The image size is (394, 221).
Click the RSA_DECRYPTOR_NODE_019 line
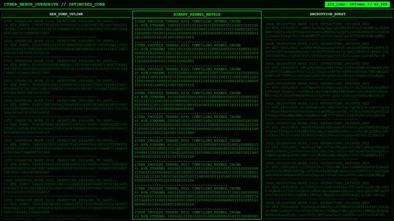click(317, 144)
